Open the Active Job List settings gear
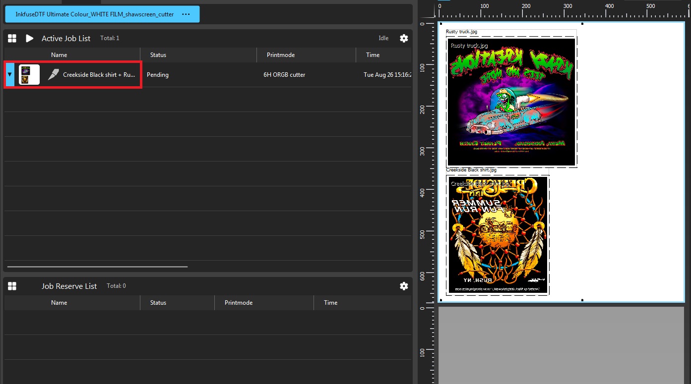691x384 pixels. (404, 38)
